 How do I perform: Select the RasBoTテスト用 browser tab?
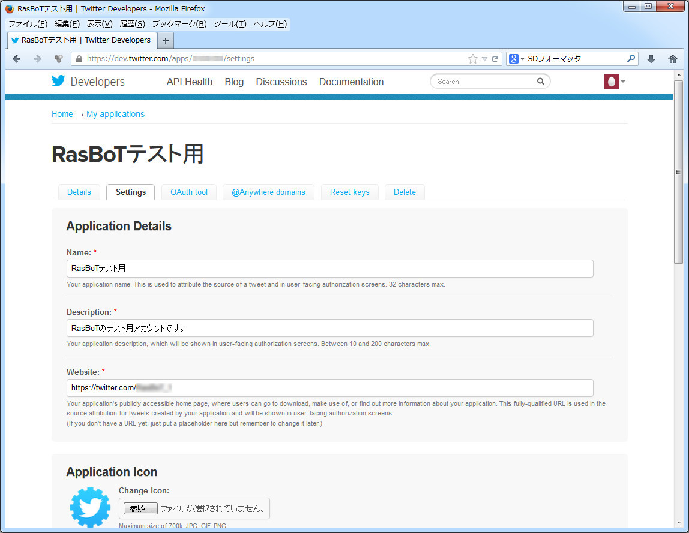tap(82, 40)
